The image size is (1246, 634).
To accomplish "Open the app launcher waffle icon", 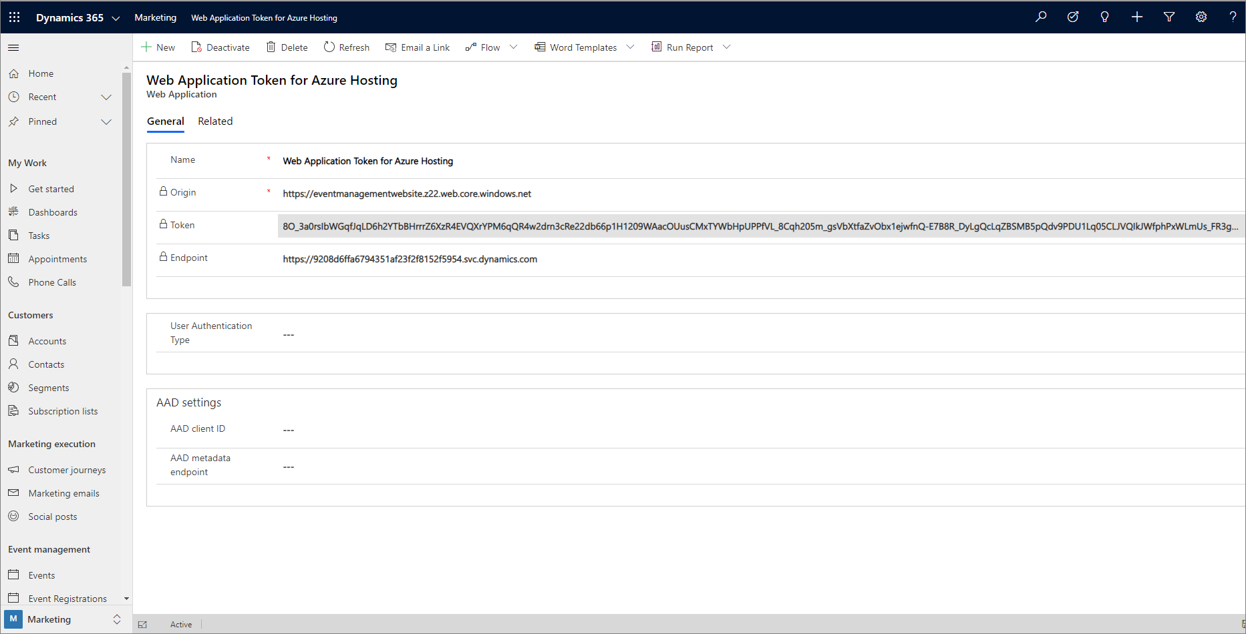I will [x=14, y=17].
